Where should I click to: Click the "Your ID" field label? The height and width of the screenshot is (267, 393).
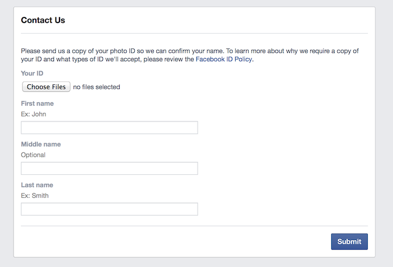click(32, 73)
